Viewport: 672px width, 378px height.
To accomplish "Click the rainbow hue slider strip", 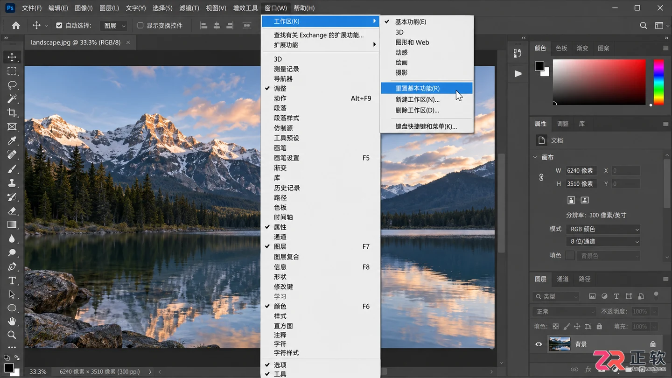I will tap(658, 82).
